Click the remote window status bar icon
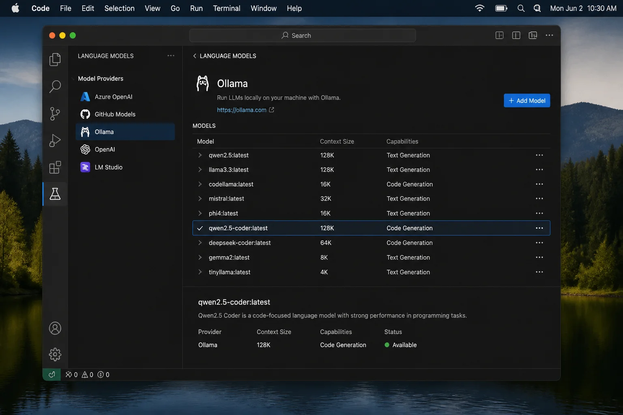The height and width of the screenshot is (415, 623). (x=52, y=374)
